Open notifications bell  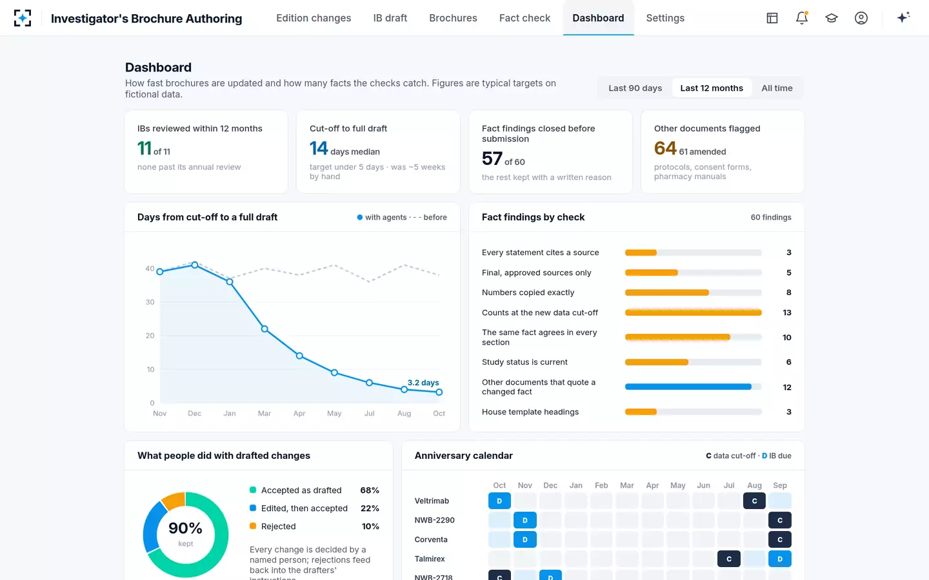802,18
